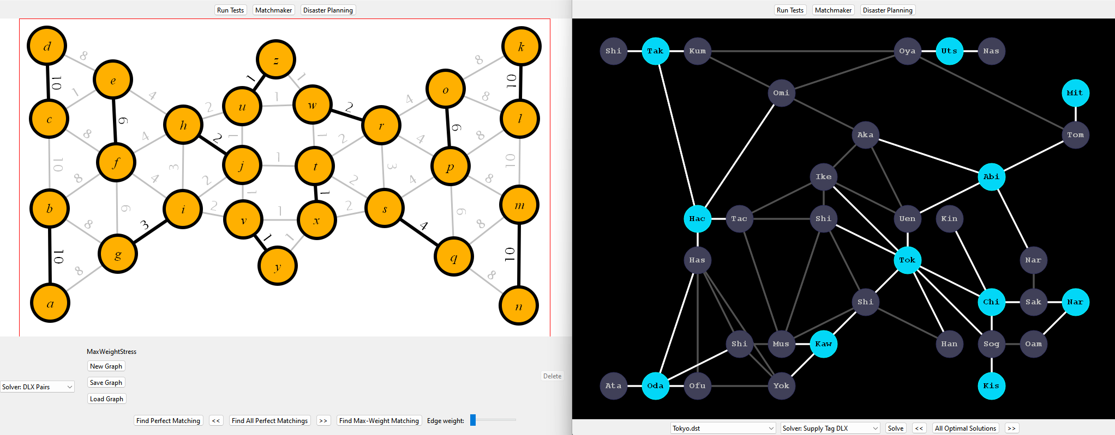This screenshot has height=435, width=1115.
Task: Click the cyan Uts city node
Action: coord(949,51)
